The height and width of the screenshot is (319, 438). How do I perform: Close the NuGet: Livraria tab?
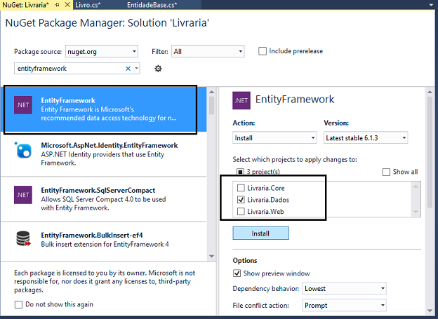coord(67,5)
